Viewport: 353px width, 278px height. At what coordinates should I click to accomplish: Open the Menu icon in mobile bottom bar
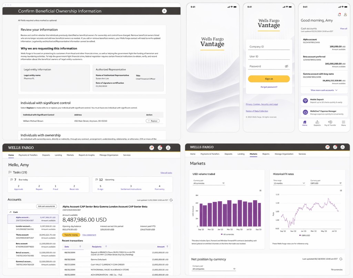pyautogui.click(x=343, y=123)
